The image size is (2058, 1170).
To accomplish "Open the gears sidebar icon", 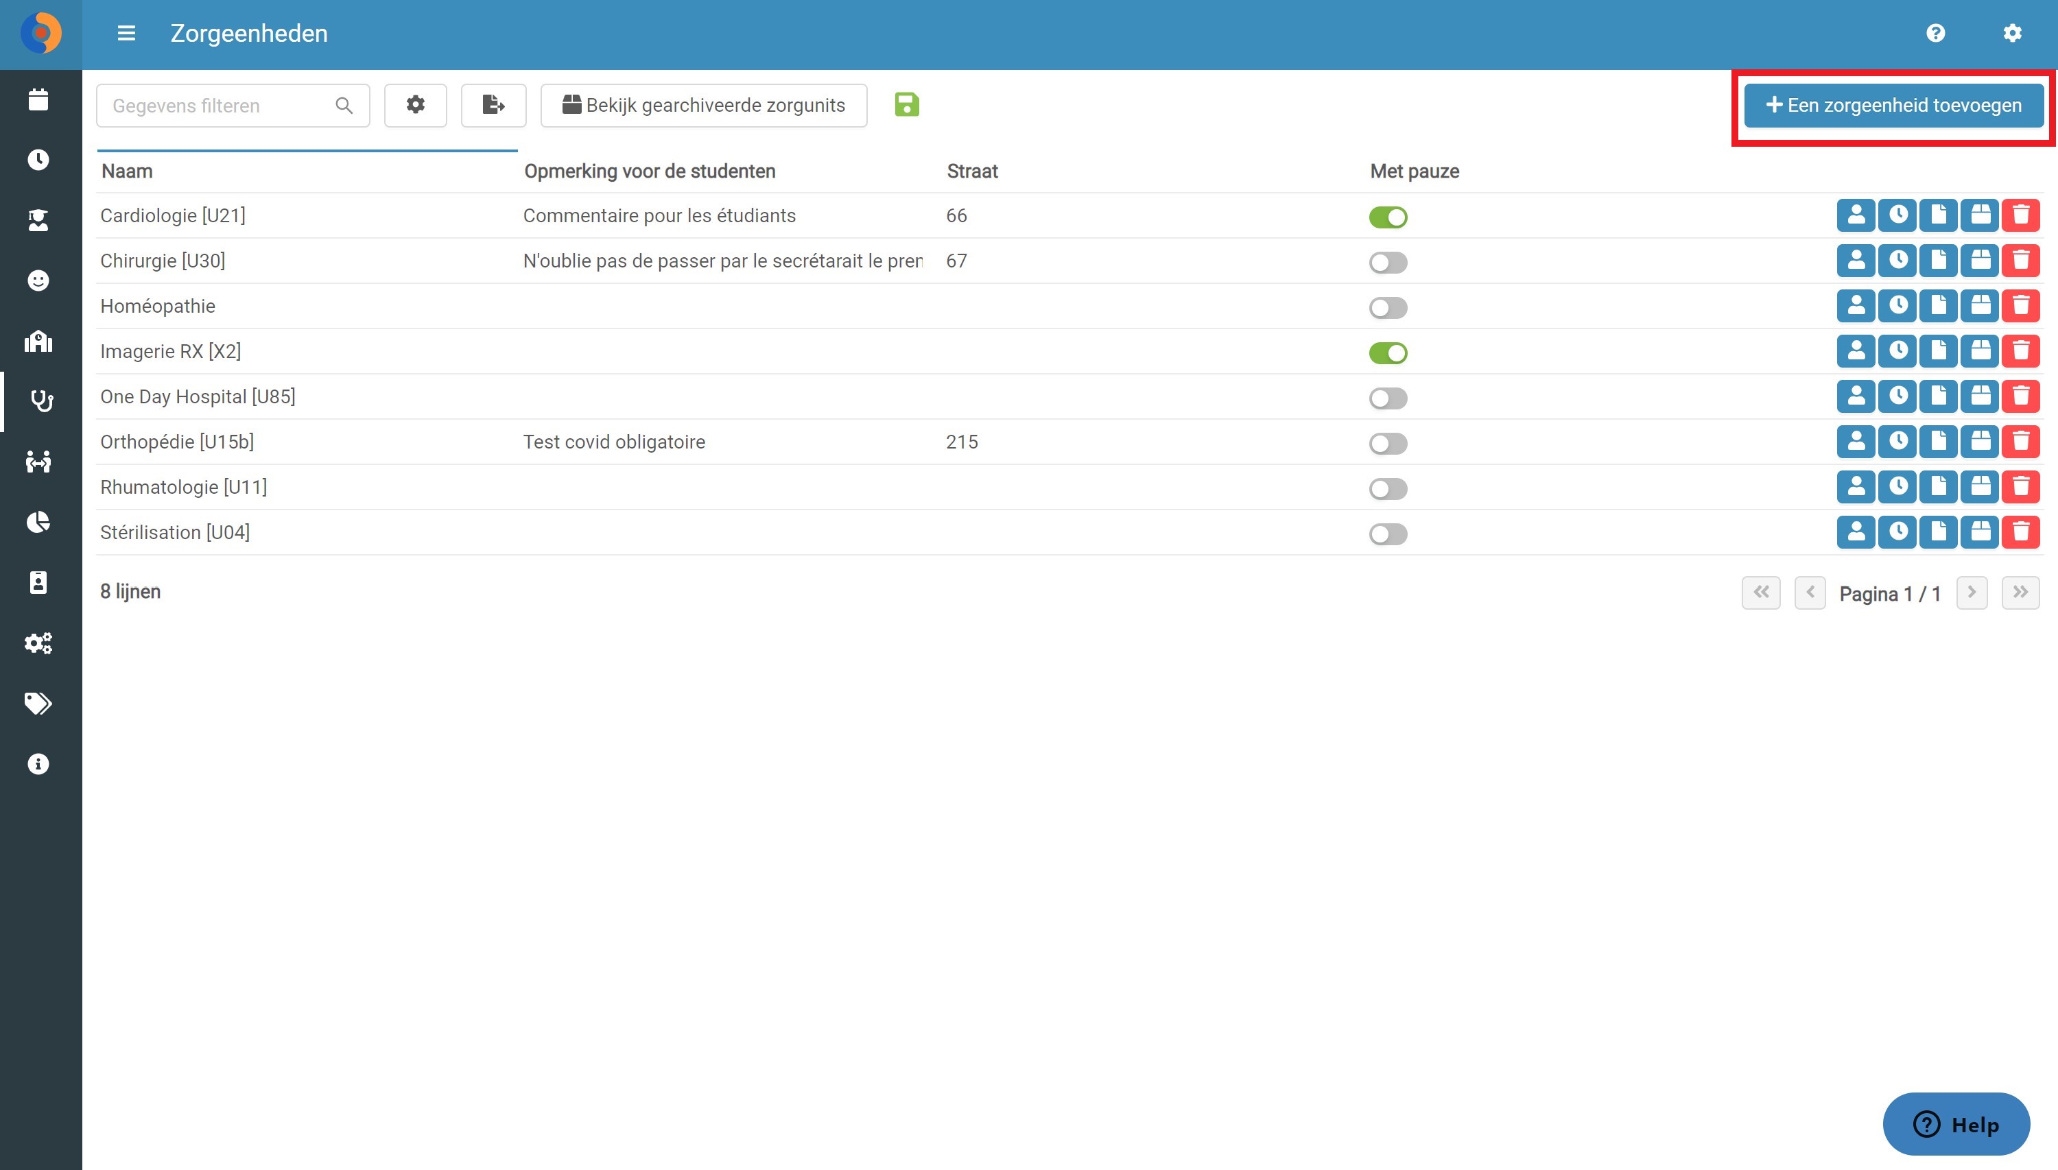I will tap(38, 643).
